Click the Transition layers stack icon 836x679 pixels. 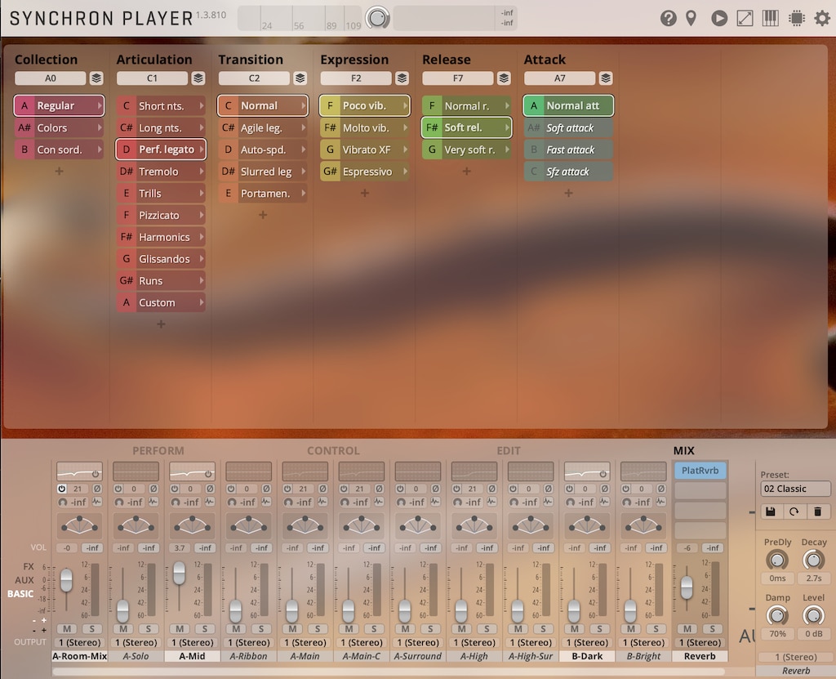[x=300, y=78]
